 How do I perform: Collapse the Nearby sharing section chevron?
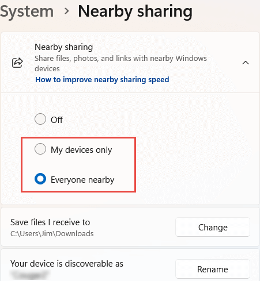[246, 63]
